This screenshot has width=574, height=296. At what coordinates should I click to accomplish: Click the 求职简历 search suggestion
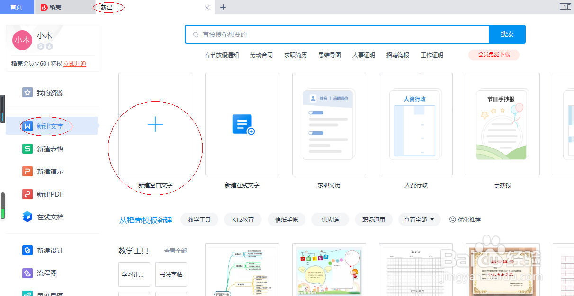[296, 55]
